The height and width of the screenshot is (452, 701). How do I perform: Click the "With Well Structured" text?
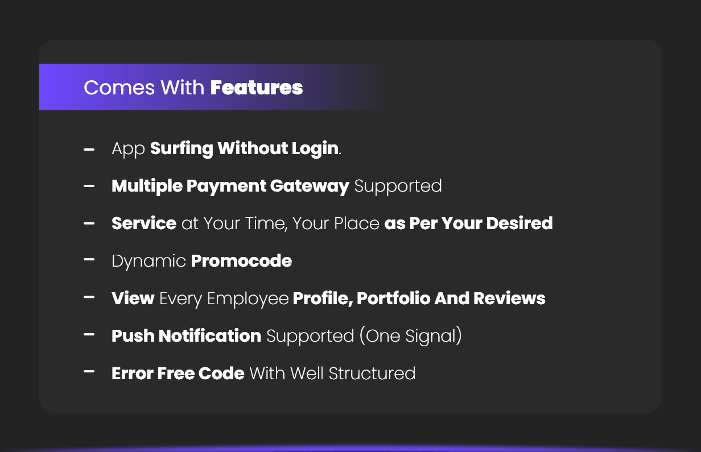coord(332,374)
